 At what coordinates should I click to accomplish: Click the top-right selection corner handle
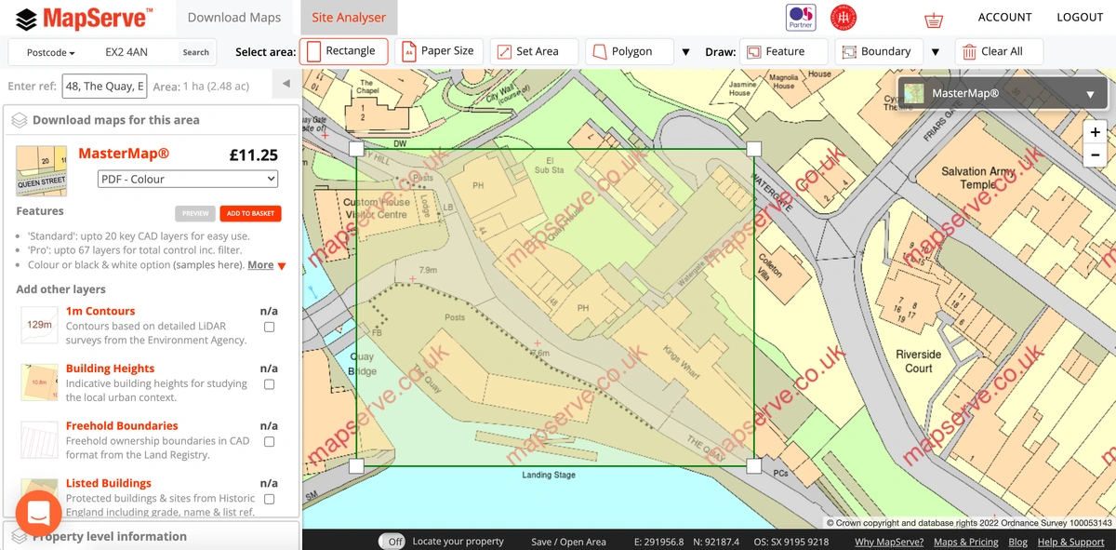coord(754,149)
